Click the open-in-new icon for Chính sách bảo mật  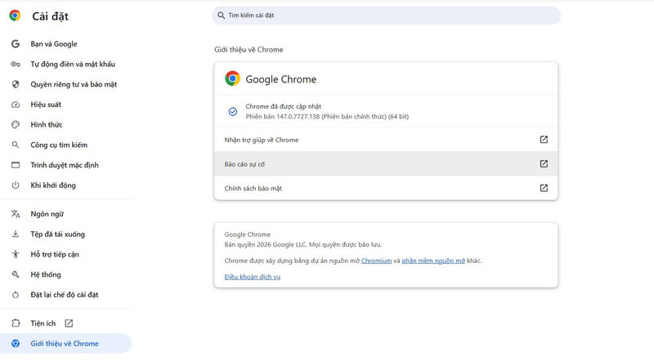[x=544, y=188]
